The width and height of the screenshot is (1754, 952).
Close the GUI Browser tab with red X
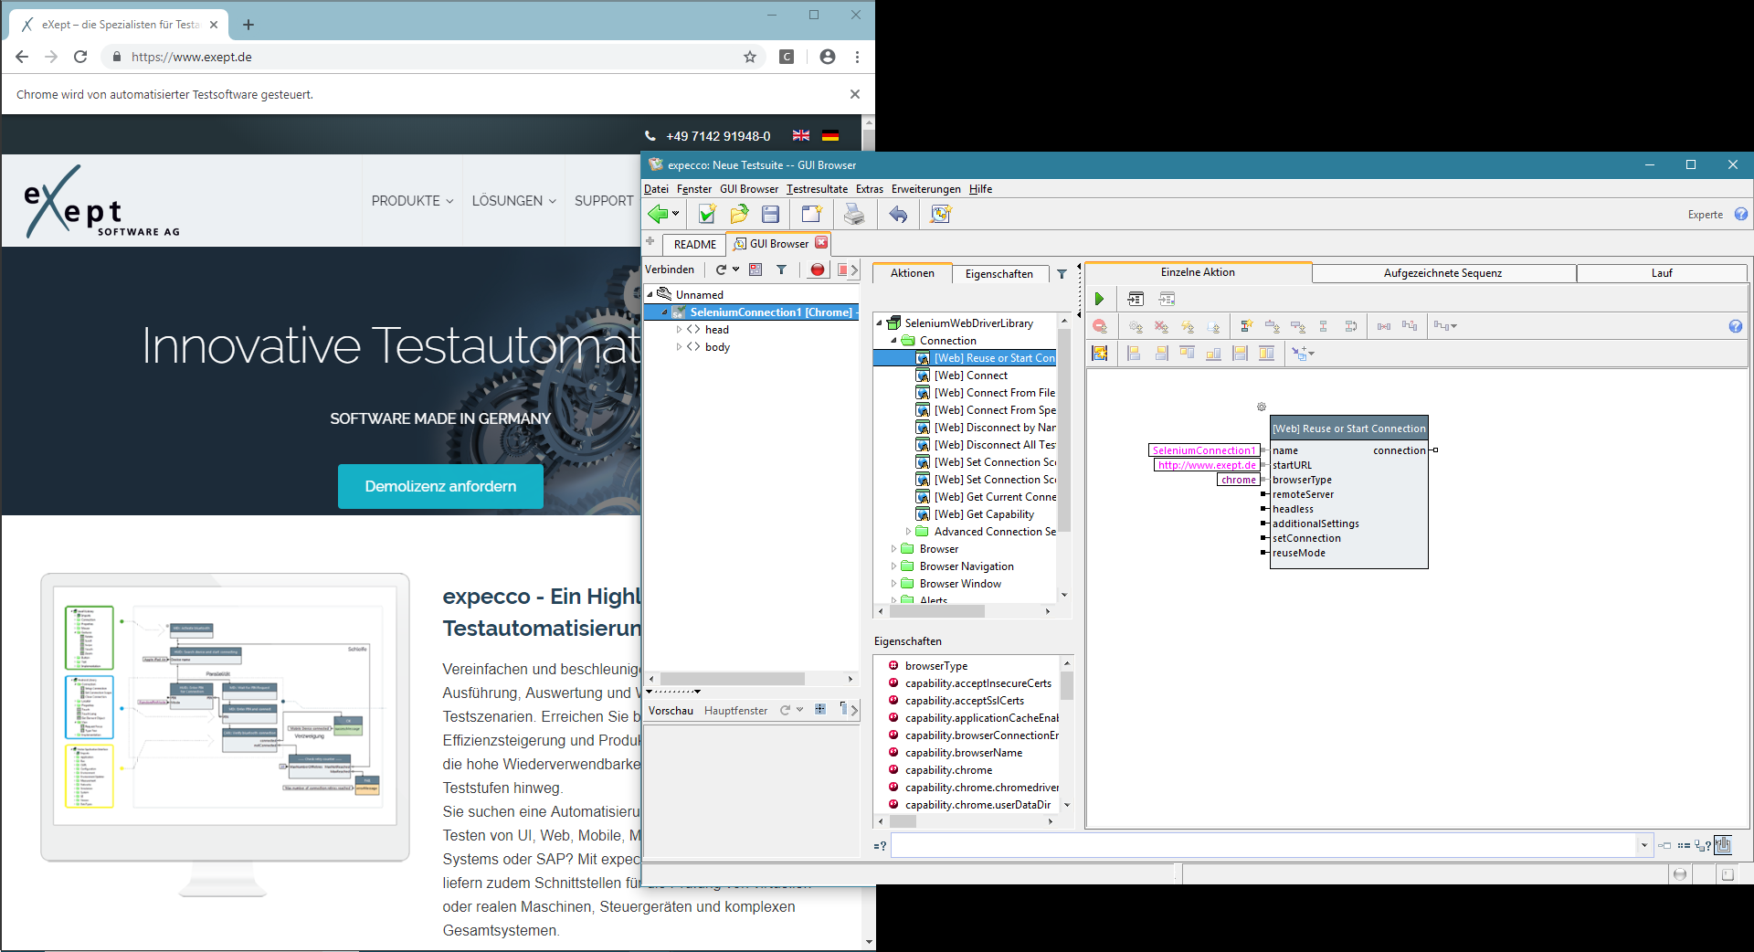(x=821, y=243)
